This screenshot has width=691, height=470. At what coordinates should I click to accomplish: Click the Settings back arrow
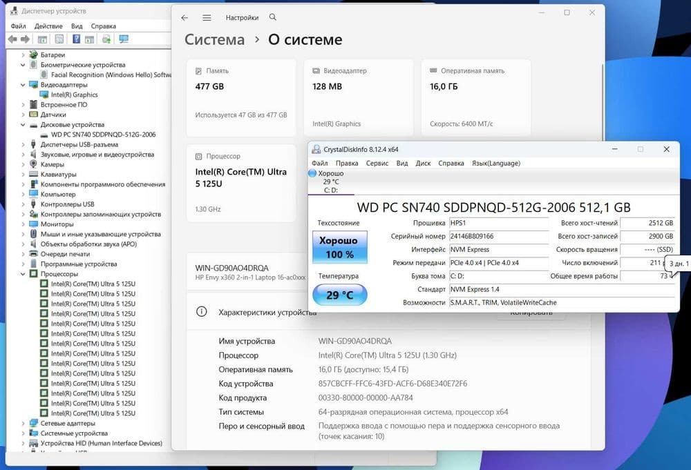tap(184, 18)
